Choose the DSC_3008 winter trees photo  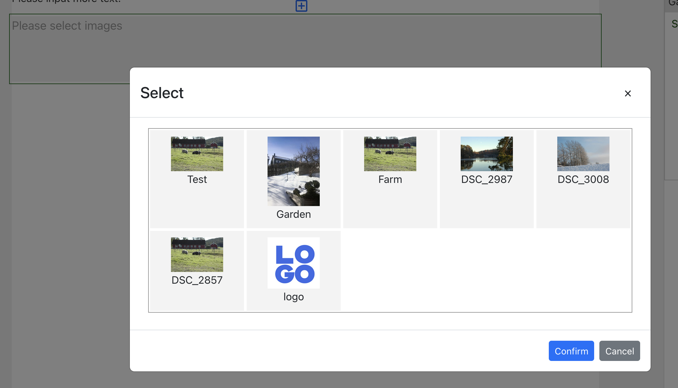pos(583,154)
